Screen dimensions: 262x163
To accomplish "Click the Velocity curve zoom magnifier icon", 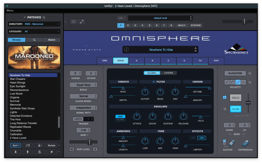I will click(250, 82).
